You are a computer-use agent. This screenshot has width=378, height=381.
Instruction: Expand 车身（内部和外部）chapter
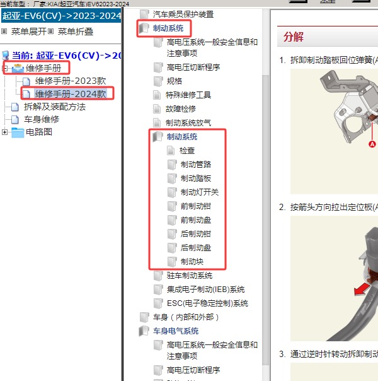pos(186,317)
